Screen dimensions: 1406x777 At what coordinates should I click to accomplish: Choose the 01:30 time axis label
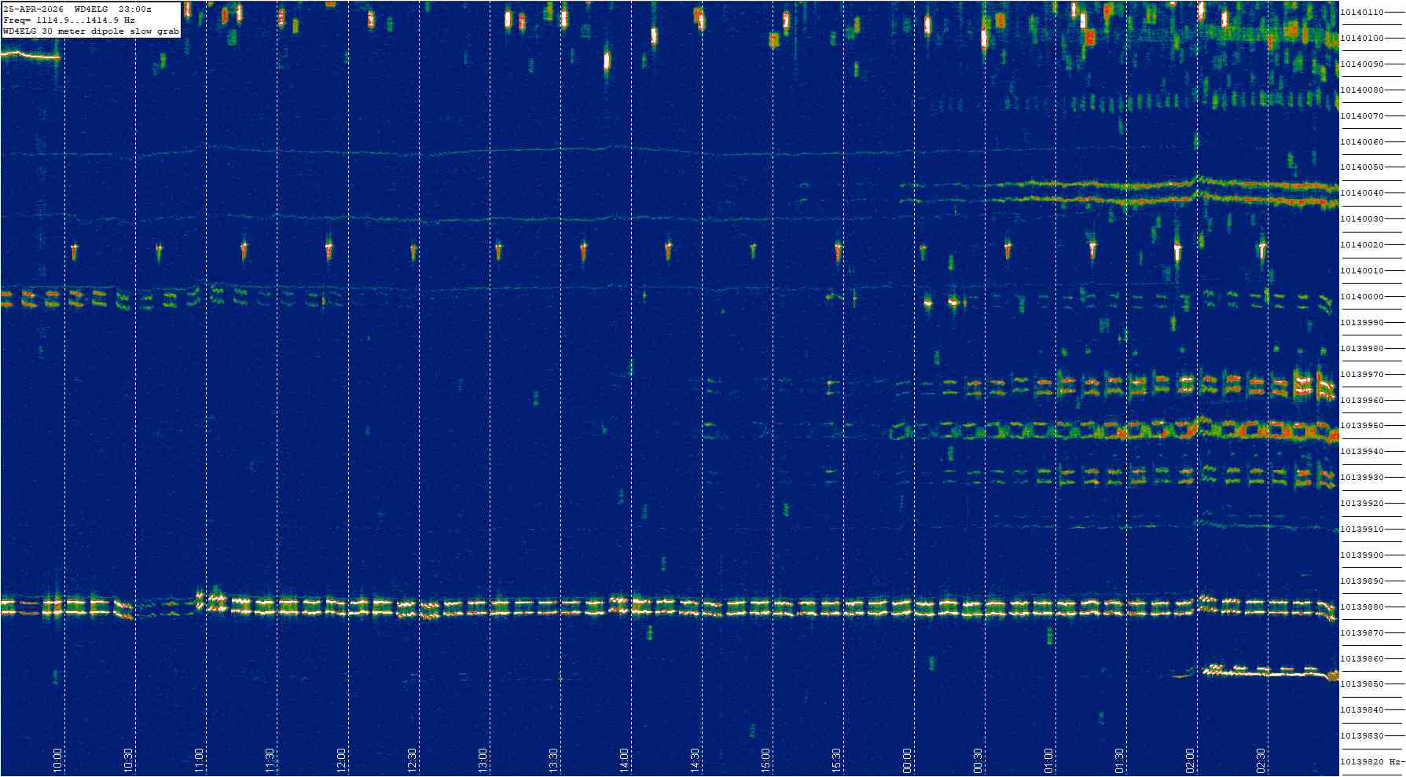point(1118,760)
